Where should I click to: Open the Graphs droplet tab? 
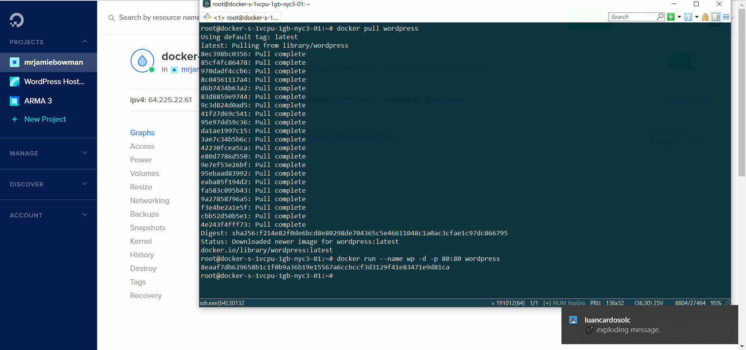click(x=142, y=133)
